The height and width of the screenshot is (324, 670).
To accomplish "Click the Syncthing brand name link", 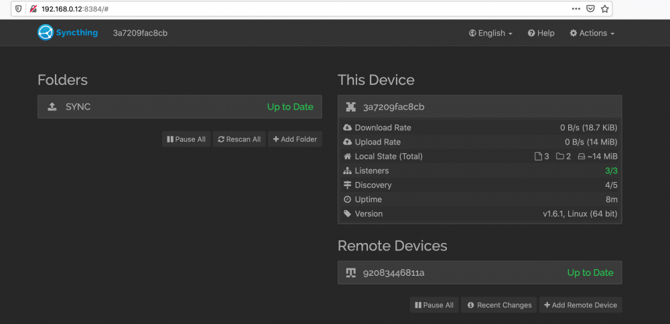I will [x=77, y=33].
